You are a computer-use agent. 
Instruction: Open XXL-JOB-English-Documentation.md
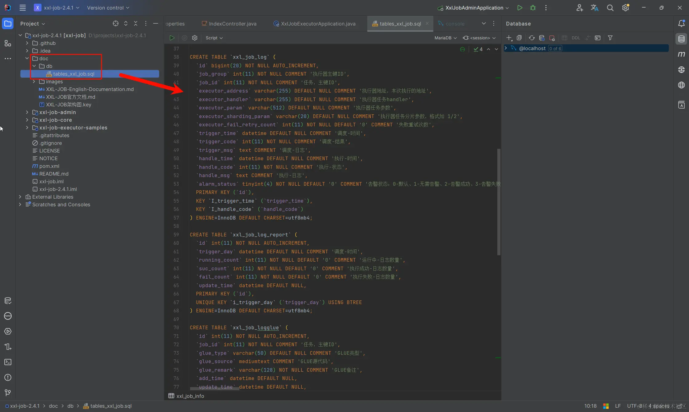[x=90, y=89]
